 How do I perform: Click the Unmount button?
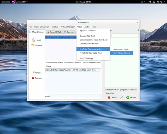click(x=37, y=45)
